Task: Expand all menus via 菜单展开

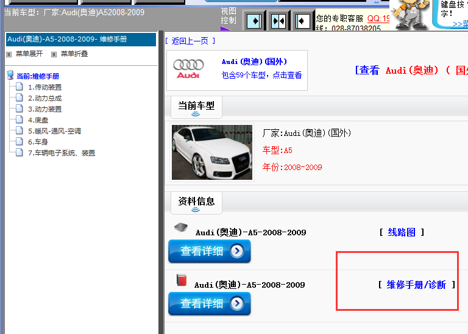Action: [29, 54]
